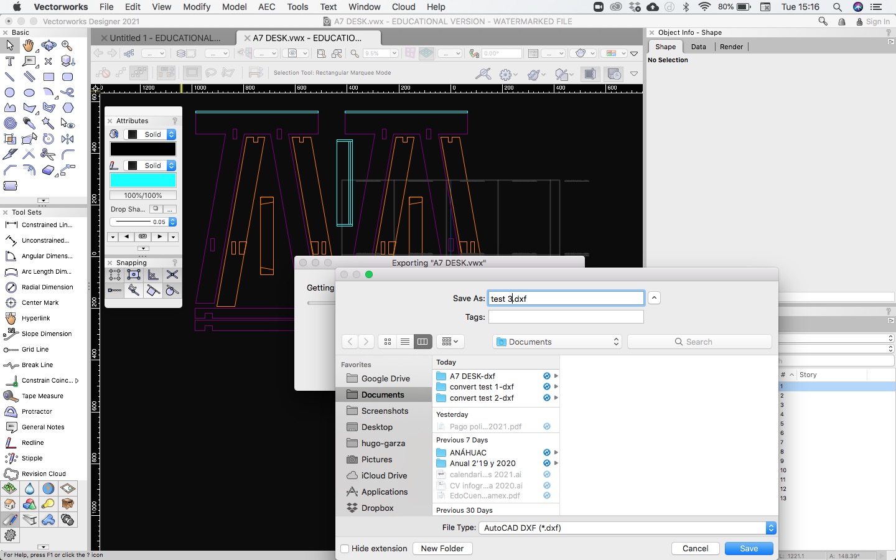Open the Modify menu
The image size is (896, 560).
tap(197, 7)
